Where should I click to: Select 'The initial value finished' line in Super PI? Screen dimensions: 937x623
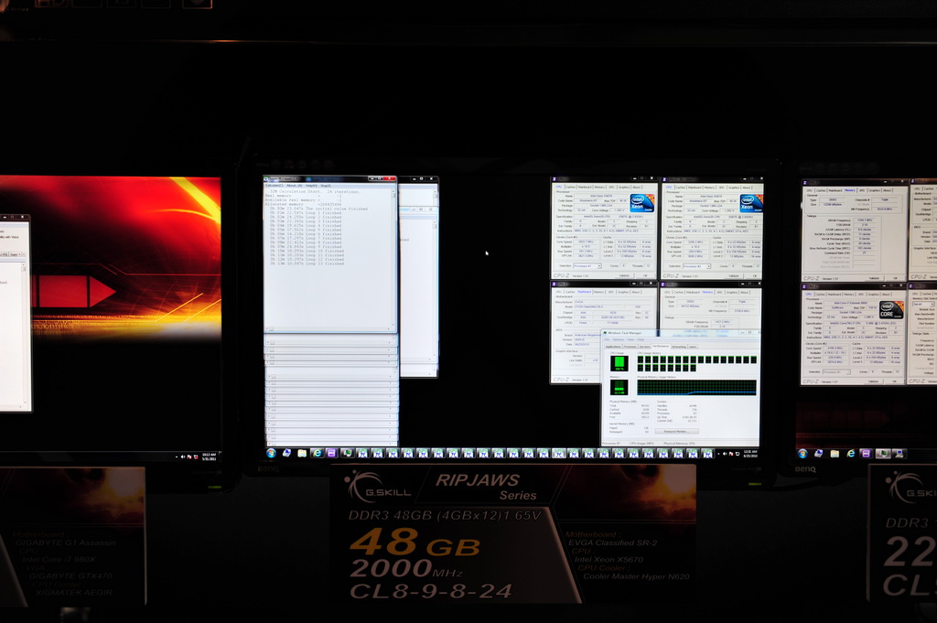click(x=318, y=209)
